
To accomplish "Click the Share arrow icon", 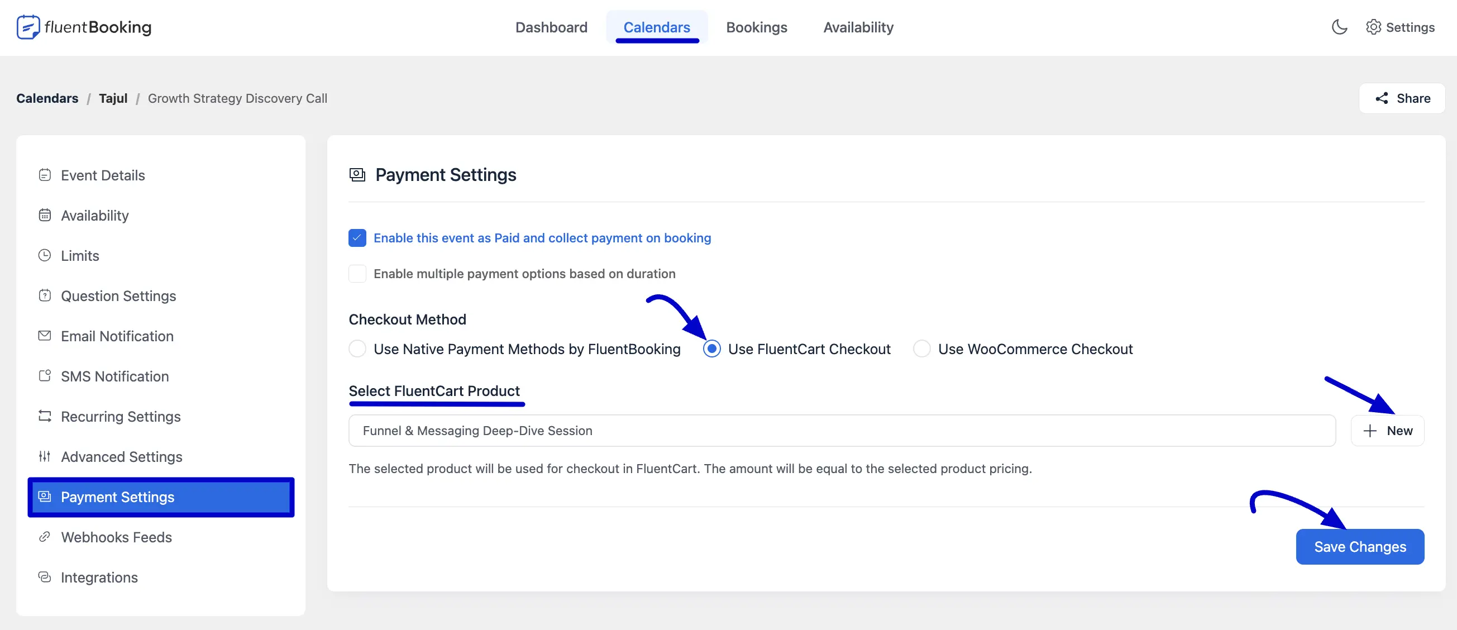I will click(x=1382, y=98).
